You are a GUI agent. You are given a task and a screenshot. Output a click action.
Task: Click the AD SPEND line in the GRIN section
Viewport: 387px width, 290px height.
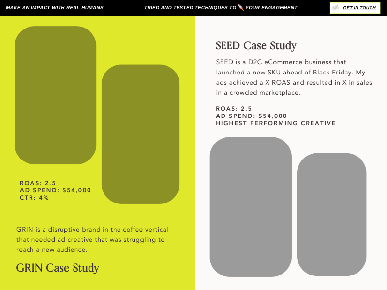[55, 190]
